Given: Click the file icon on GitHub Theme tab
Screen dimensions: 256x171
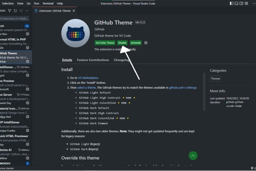Looking at the screenshot, I should (x=36, y=11).
